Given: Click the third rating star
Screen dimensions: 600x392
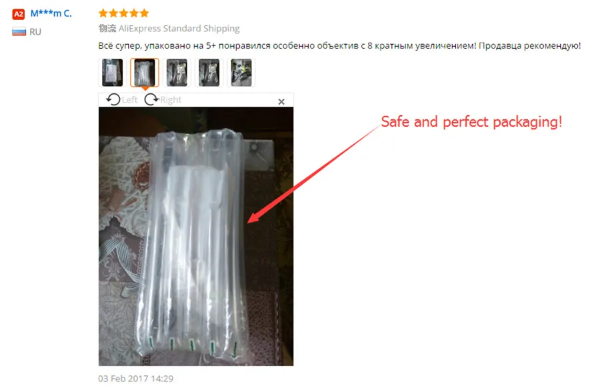Looking at the screenshot, I should 123,13.
